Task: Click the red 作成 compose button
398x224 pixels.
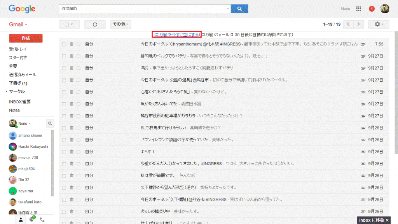Action: pos(26,38)
